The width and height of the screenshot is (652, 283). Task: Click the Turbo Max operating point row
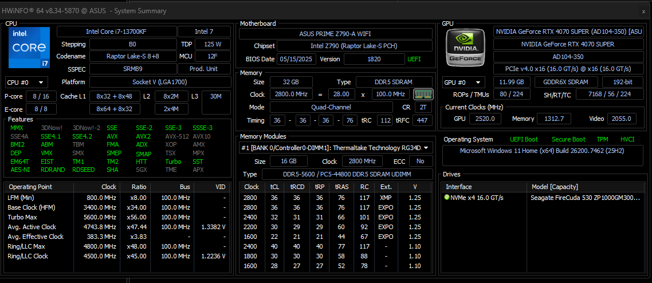point(116,217)
